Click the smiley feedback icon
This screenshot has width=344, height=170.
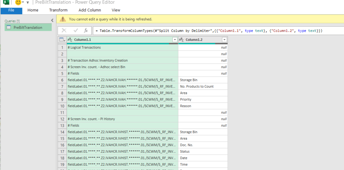pyautogui.click(x=18, y=2)
